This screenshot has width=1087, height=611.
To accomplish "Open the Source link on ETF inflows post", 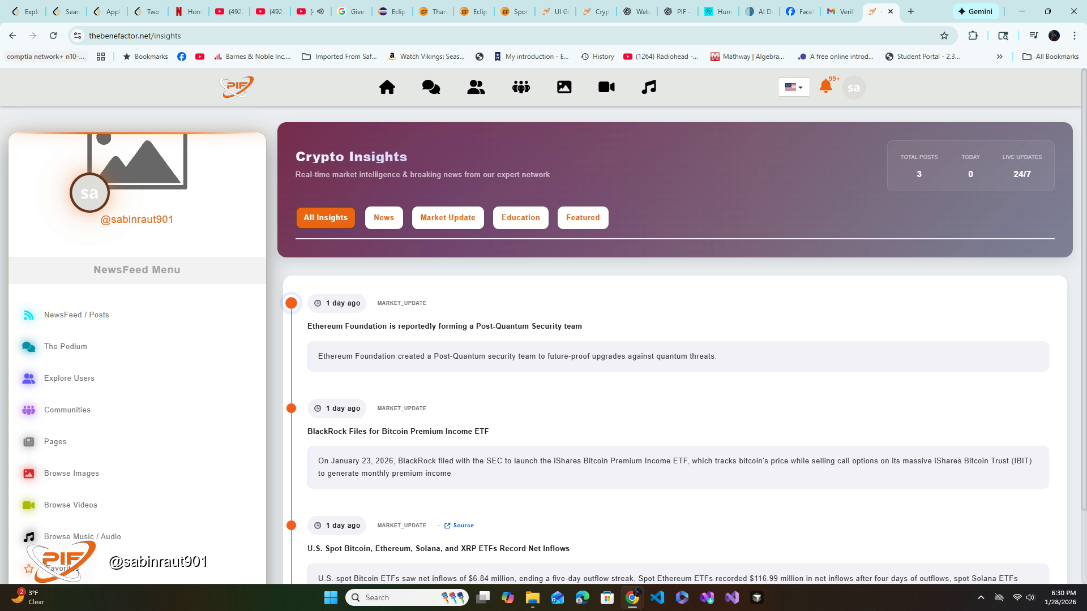I will click(459, 526).
